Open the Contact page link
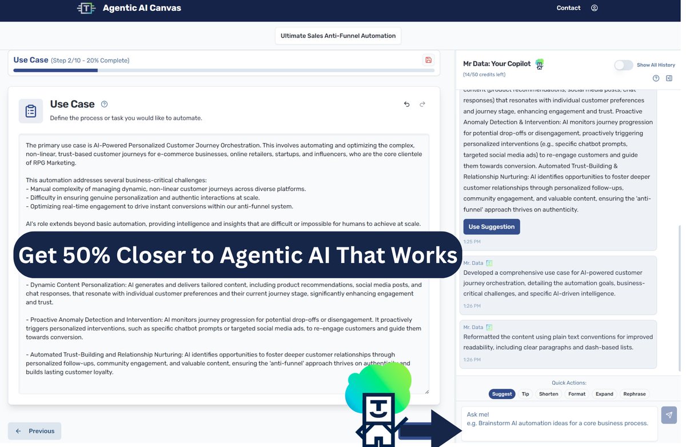 coord(568,8)
